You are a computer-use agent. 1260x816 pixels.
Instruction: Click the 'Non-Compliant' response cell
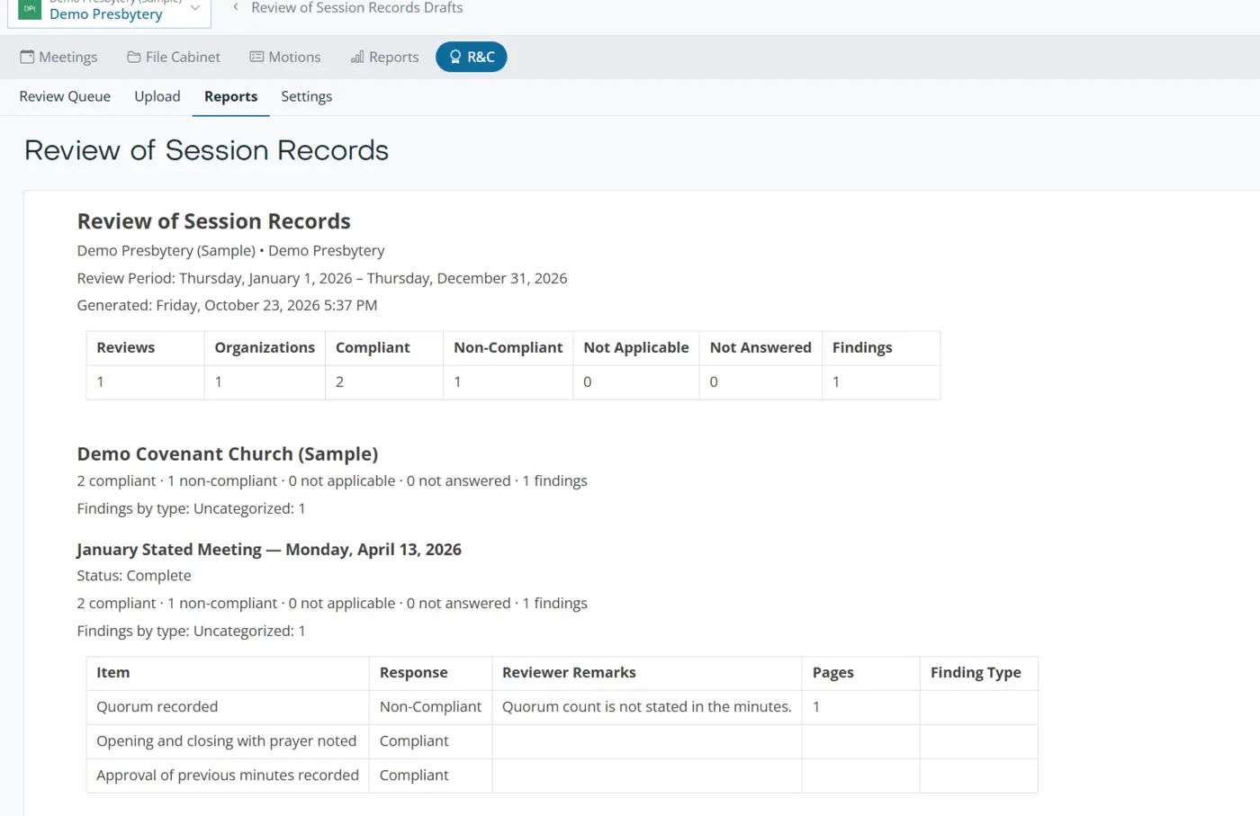(x=430, y=707)
